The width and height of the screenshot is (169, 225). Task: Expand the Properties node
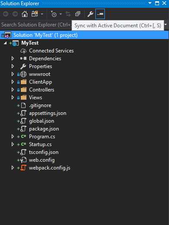13,66
